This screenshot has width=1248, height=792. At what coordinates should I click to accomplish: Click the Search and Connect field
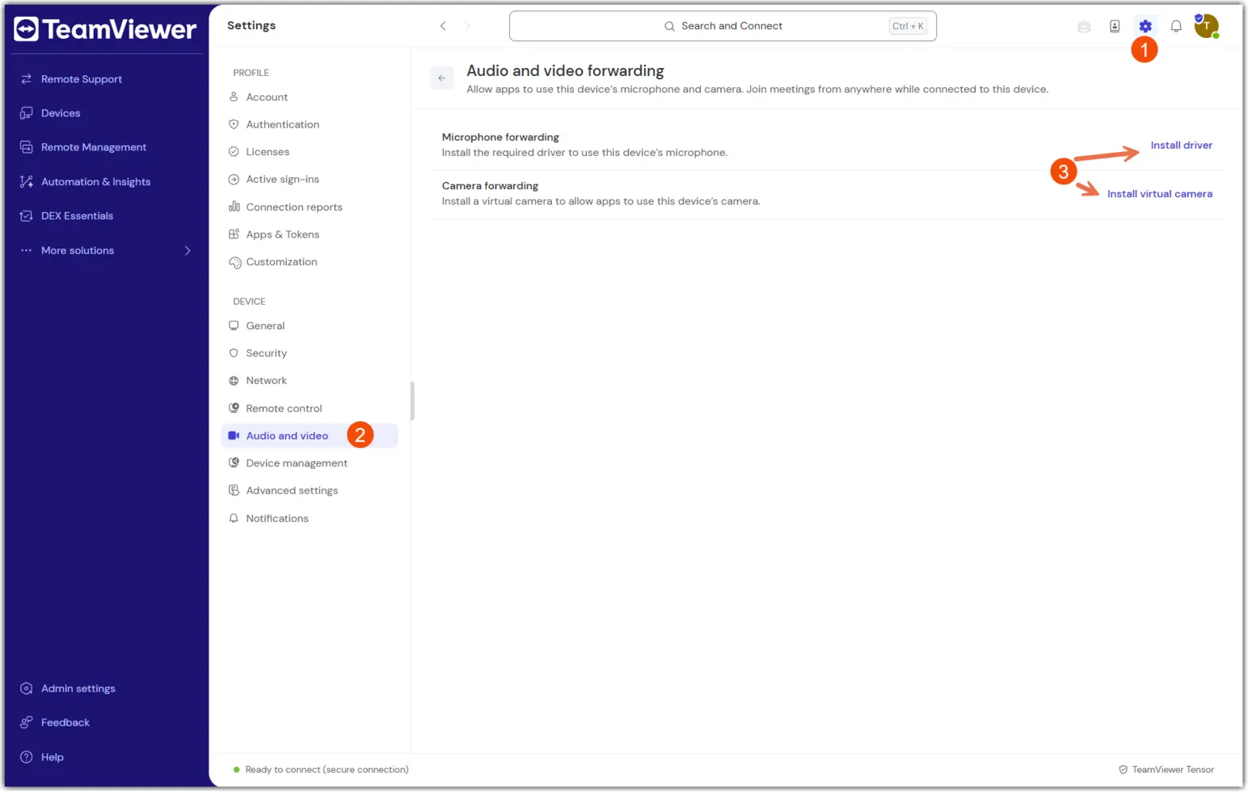(x=722, y=26)
